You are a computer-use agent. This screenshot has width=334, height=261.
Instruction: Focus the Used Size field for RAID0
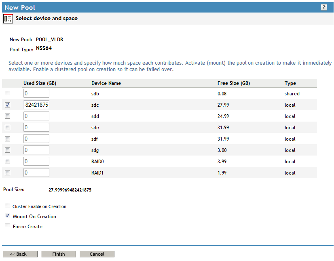pyautogui.click(x=36, y=161)
